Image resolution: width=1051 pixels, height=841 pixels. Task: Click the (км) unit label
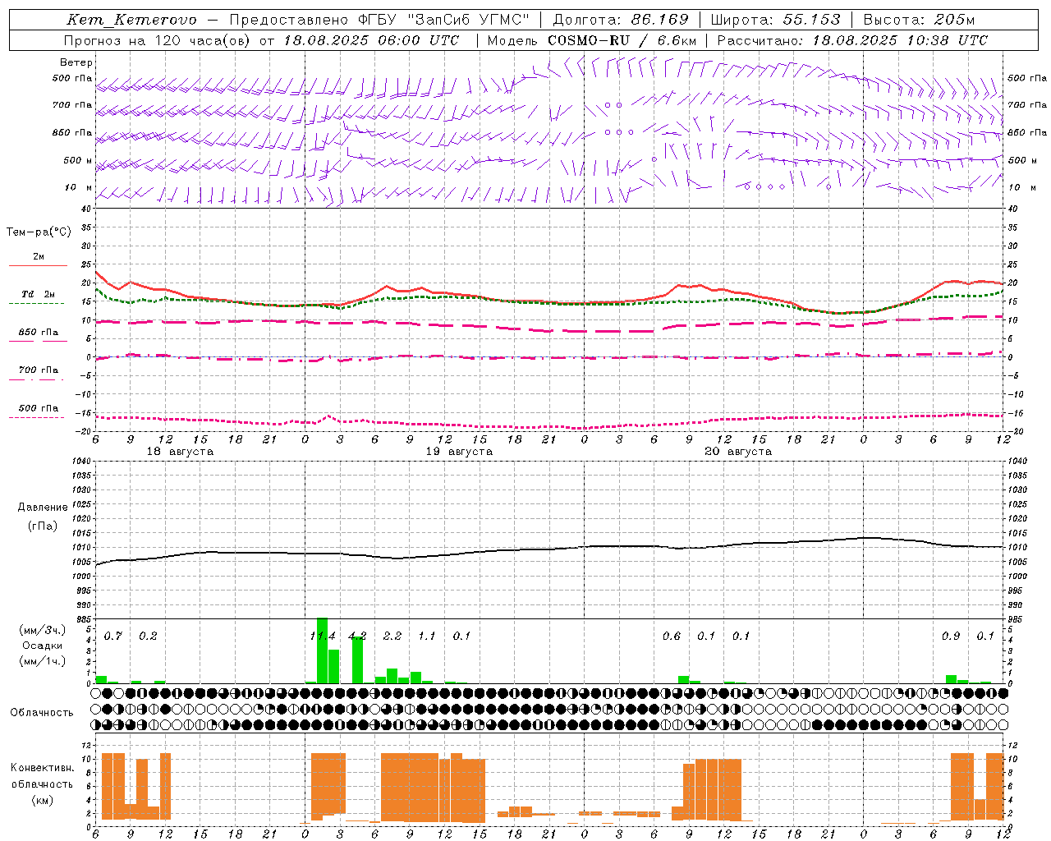(42, 800)
